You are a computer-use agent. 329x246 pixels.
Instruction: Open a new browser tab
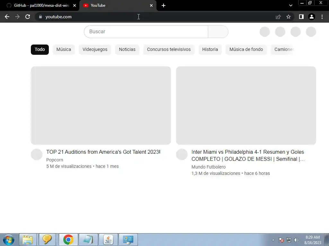164,5
